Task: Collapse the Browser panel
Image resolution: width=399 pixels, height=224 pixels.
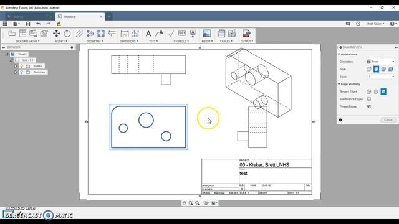Action: (4, 47)
